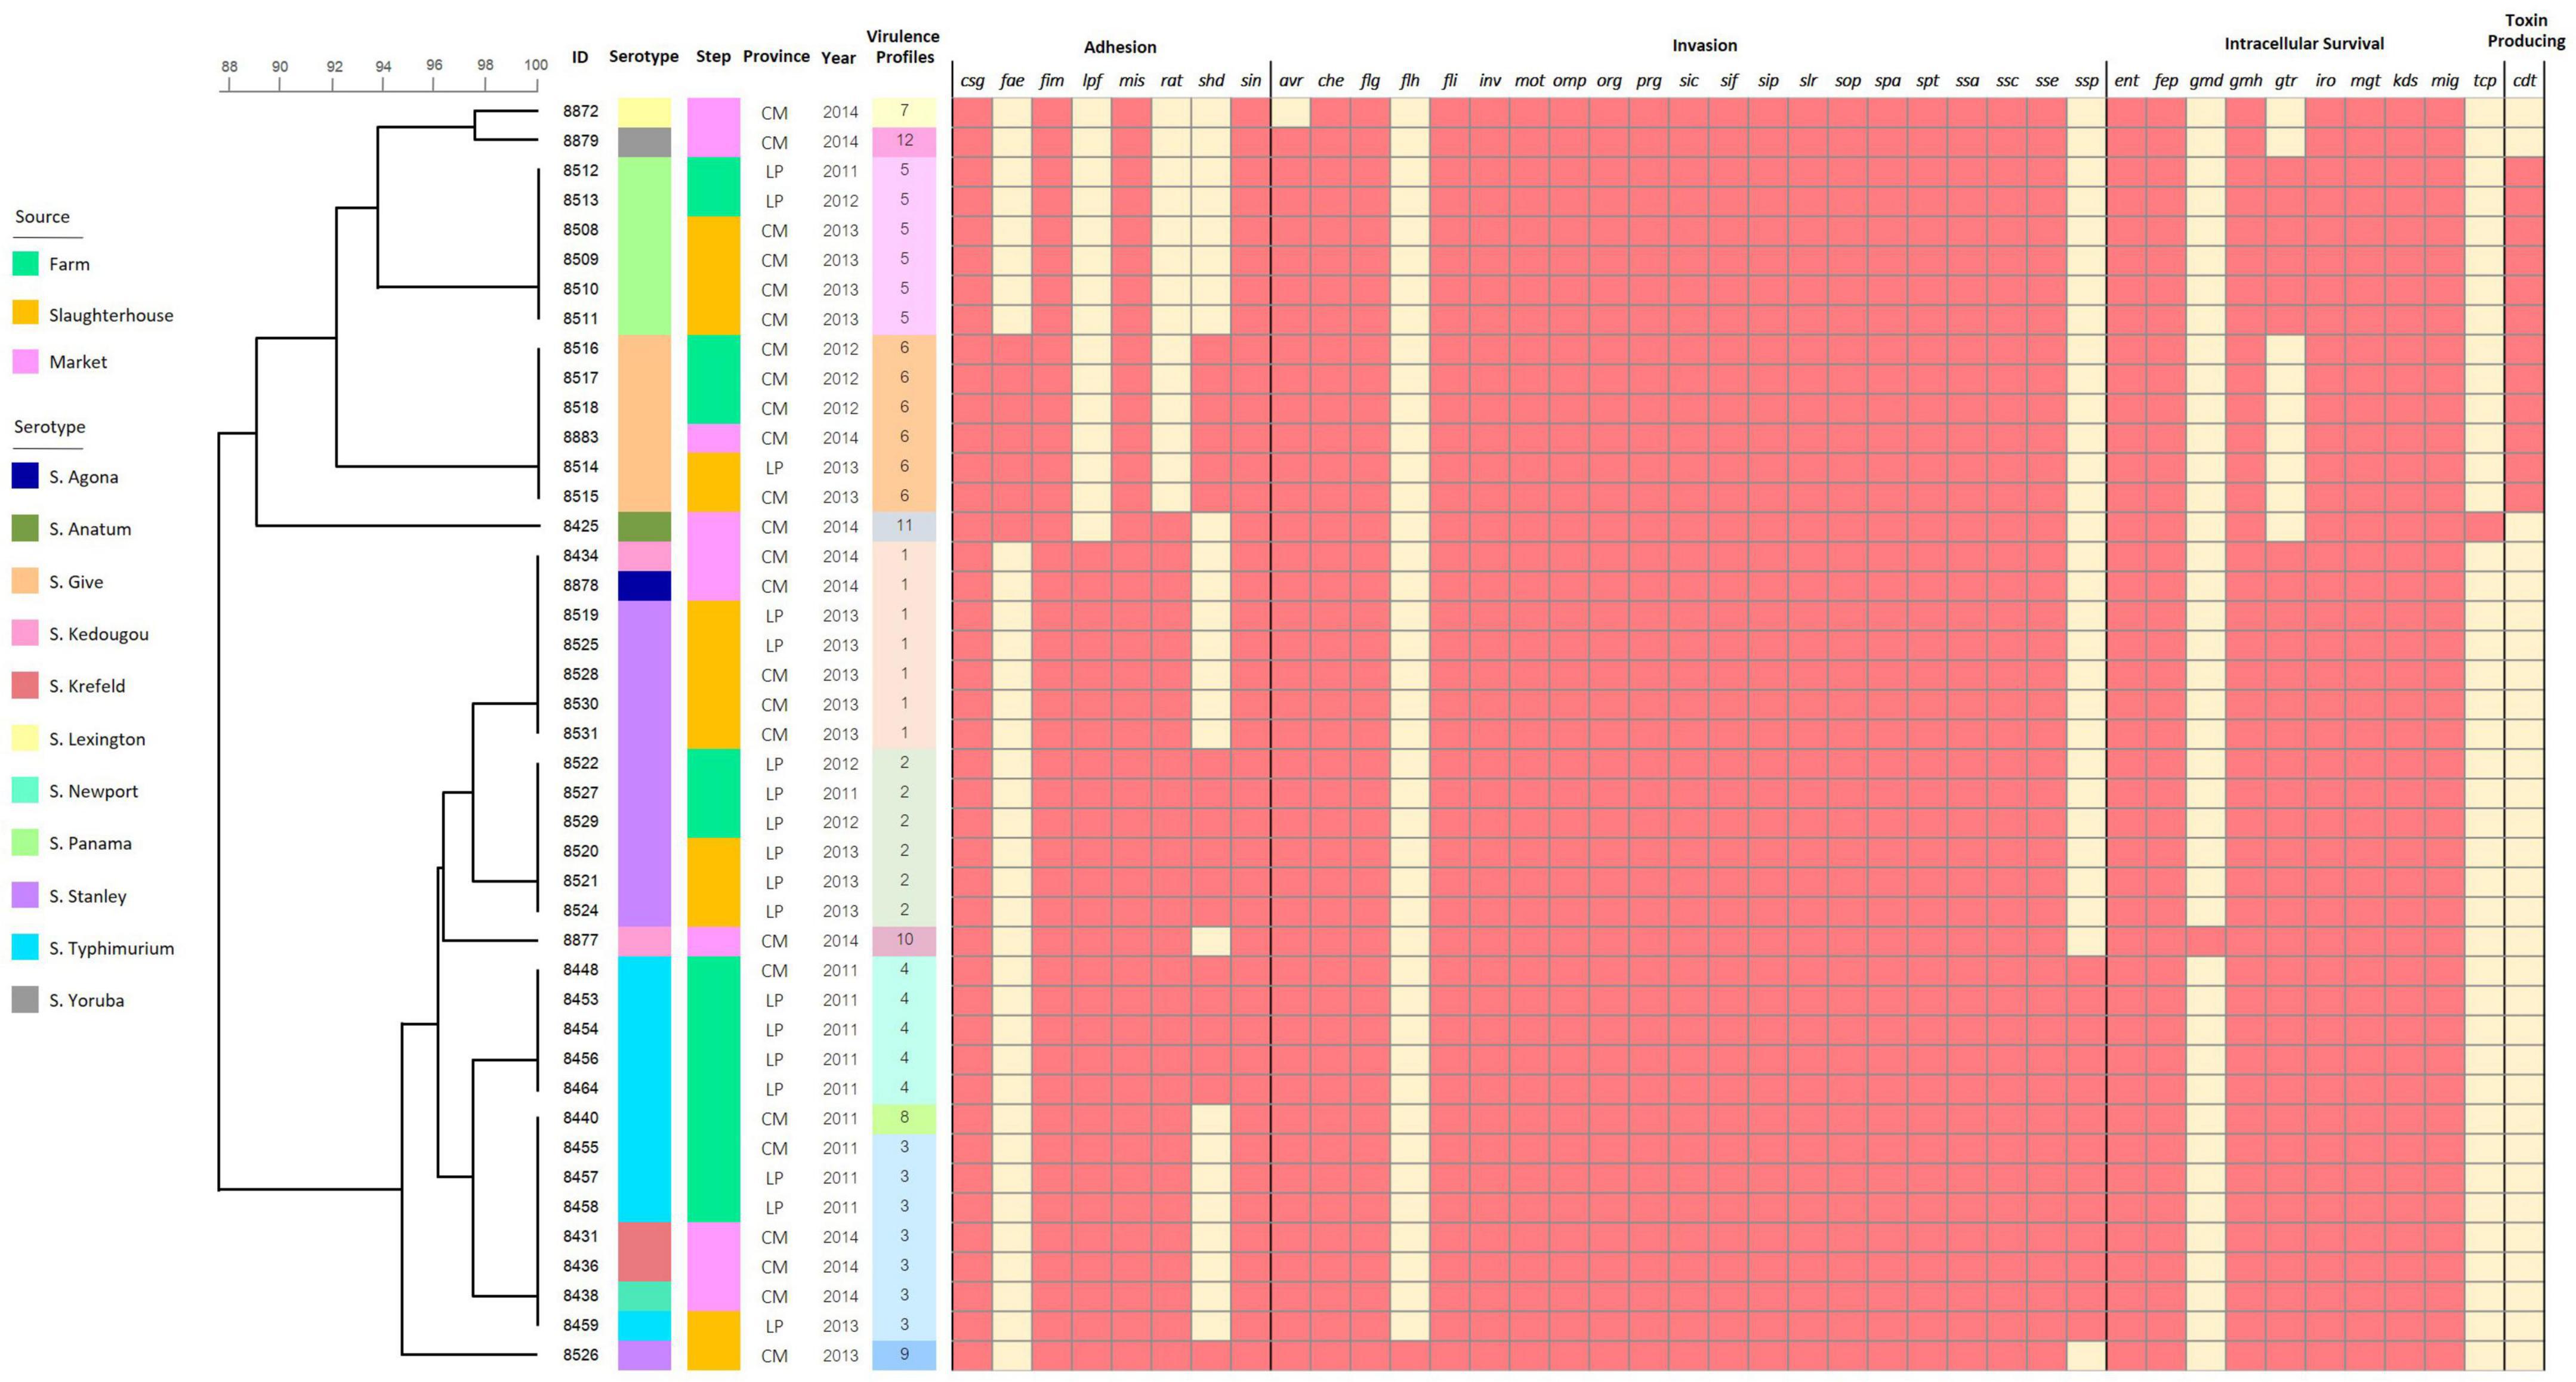Click the ssp gene column label
2576x1382 pixels.
pyautogui.click(x=2087, y=81)
